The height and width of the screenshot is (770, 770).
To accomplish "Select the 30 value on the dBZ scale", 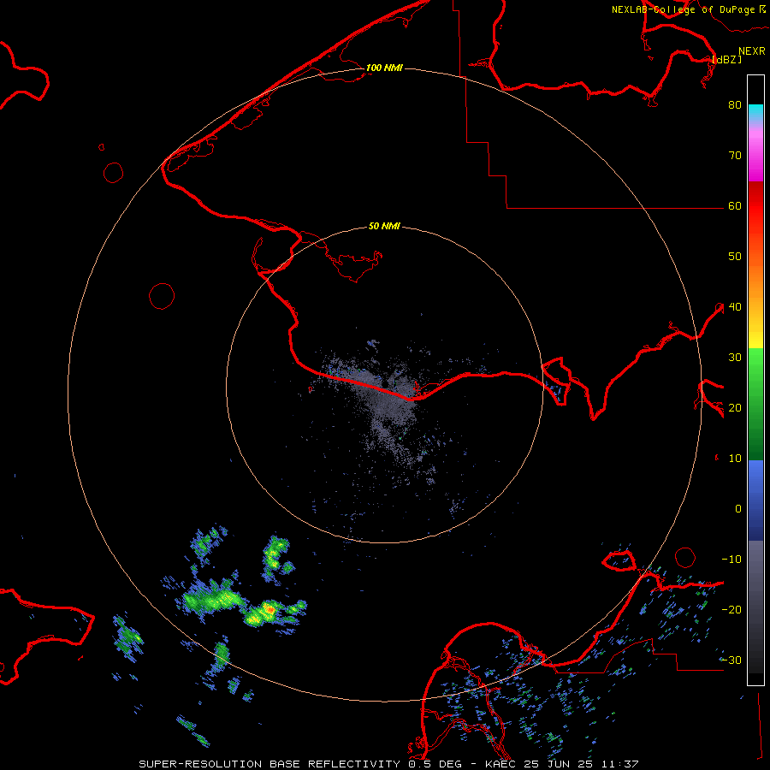I will (735, 358).
